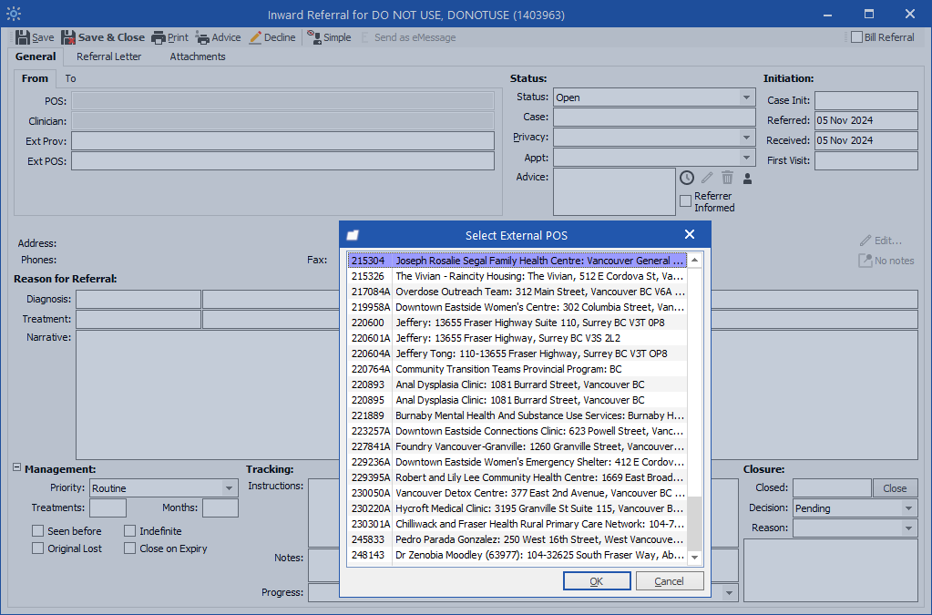Open the Print function

(x=169, y=37)
